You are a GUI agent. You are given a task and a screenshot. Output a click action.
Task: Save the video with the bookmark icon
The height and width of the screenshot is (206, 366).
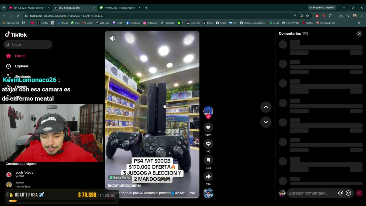click(208, 160)
